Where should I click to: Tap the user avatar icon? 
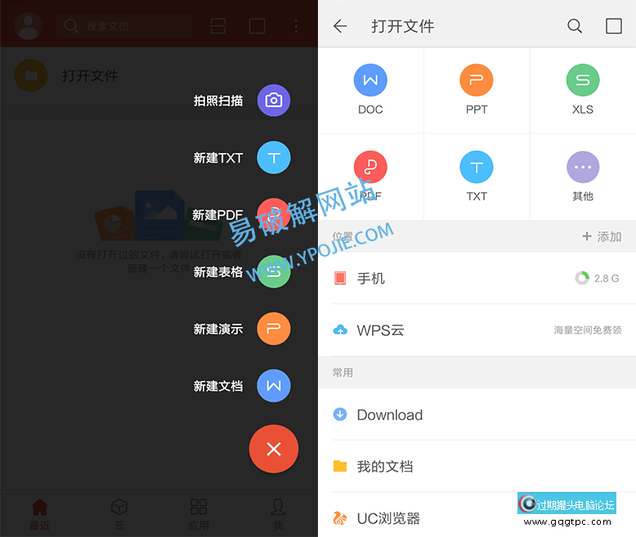pos(29,26)
